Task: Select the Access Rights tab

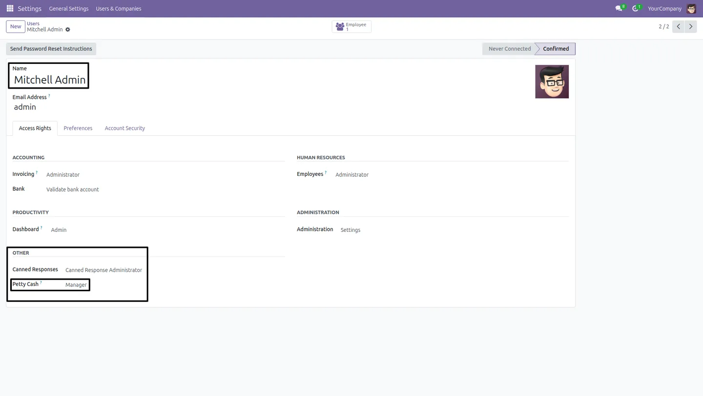Action: (x=35, y=128)
